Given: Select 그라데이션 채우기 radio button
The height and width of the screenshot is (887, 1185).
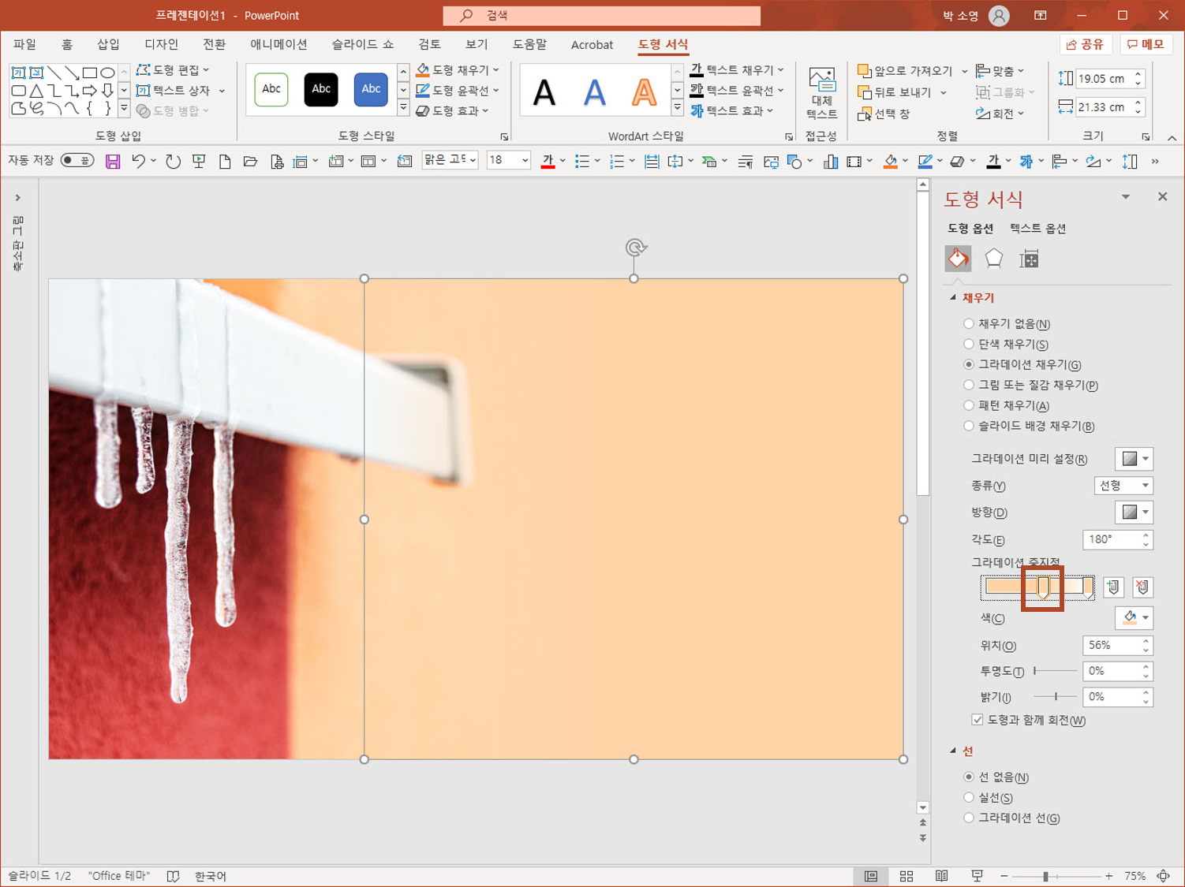Looking at the screenshot, I should [x=969, y=365].
